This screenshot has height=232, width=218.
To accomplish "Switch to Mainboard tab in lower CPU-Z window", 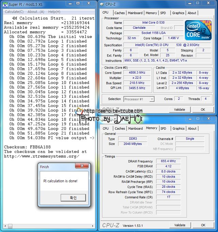I will [136, 128].
